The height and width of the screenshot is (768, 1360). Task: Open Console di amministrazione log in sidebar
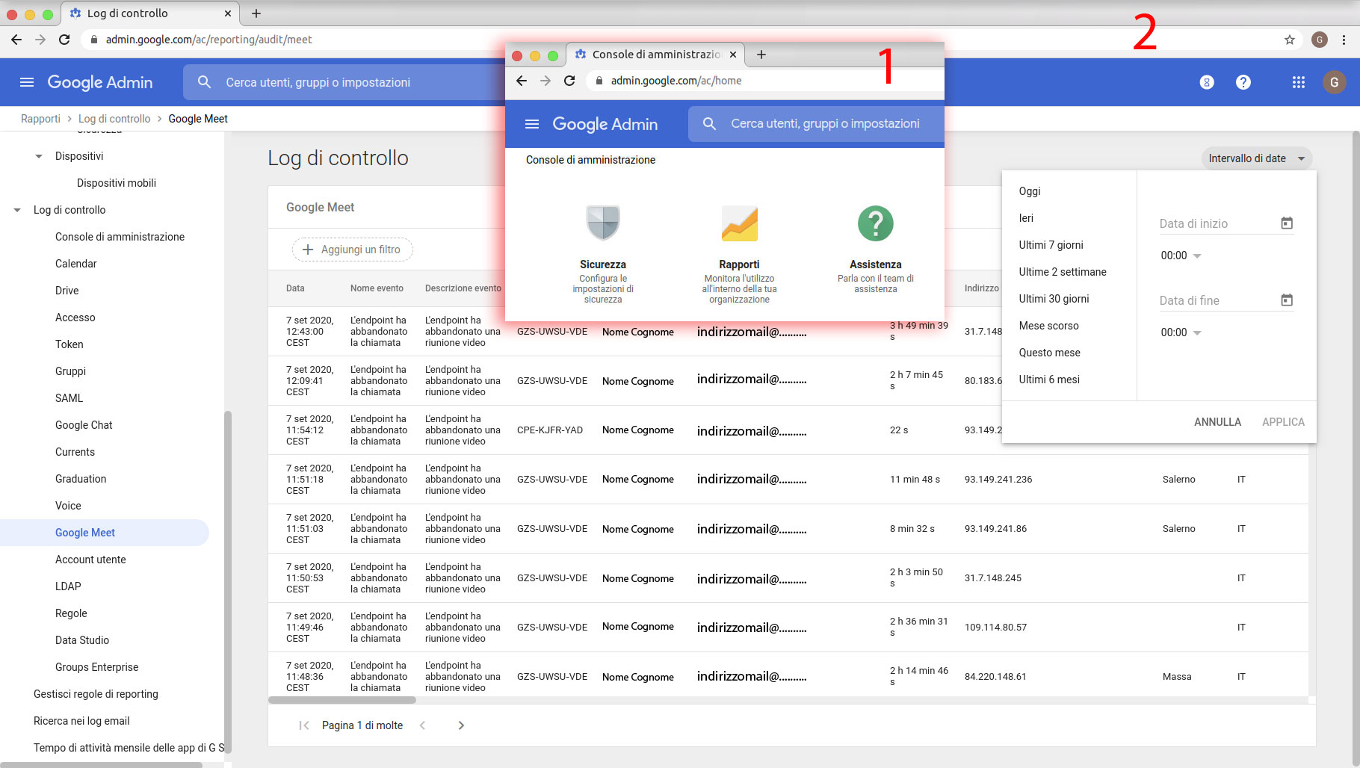(120, 237)
